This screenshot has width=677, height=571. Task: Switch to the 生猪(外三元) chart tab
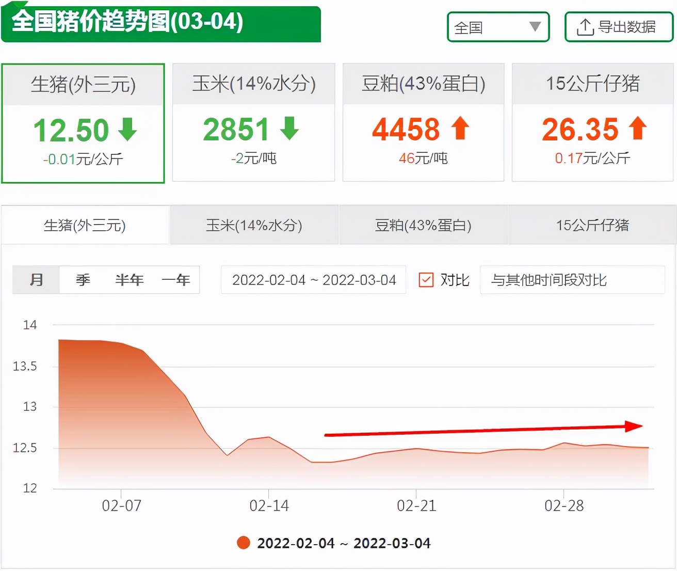[x=85, y=225]
